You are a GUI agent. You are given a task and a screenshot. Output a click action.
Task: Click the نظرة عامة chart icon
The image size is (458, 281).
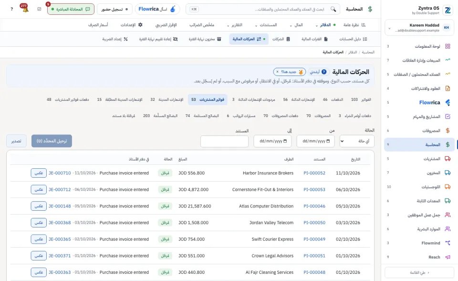364,25
